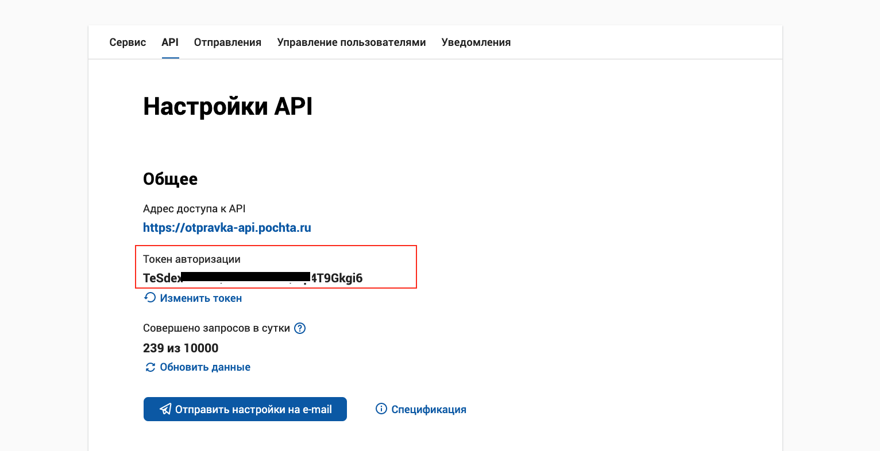Image resolution: width=880 pixels, height=451 pixels.
Task: Click the paper plane icon on the send button
Action: (x=165, y=409)
